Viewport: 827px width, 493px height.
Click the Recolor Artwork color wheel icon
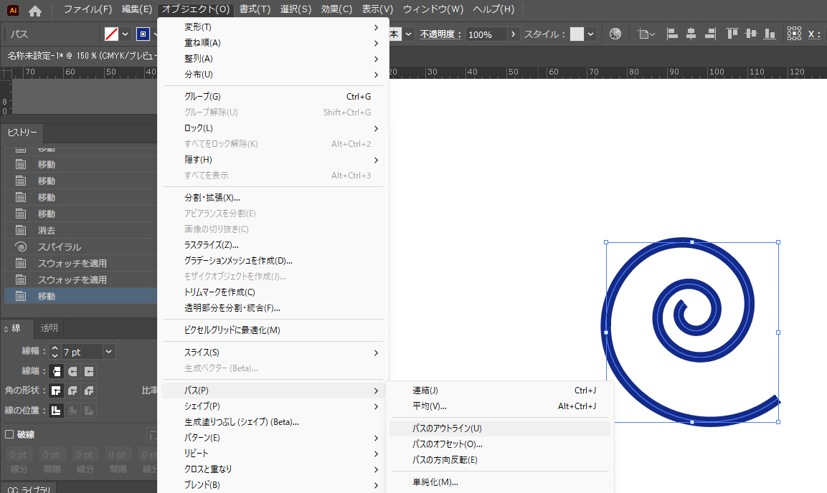coord(615,34)
